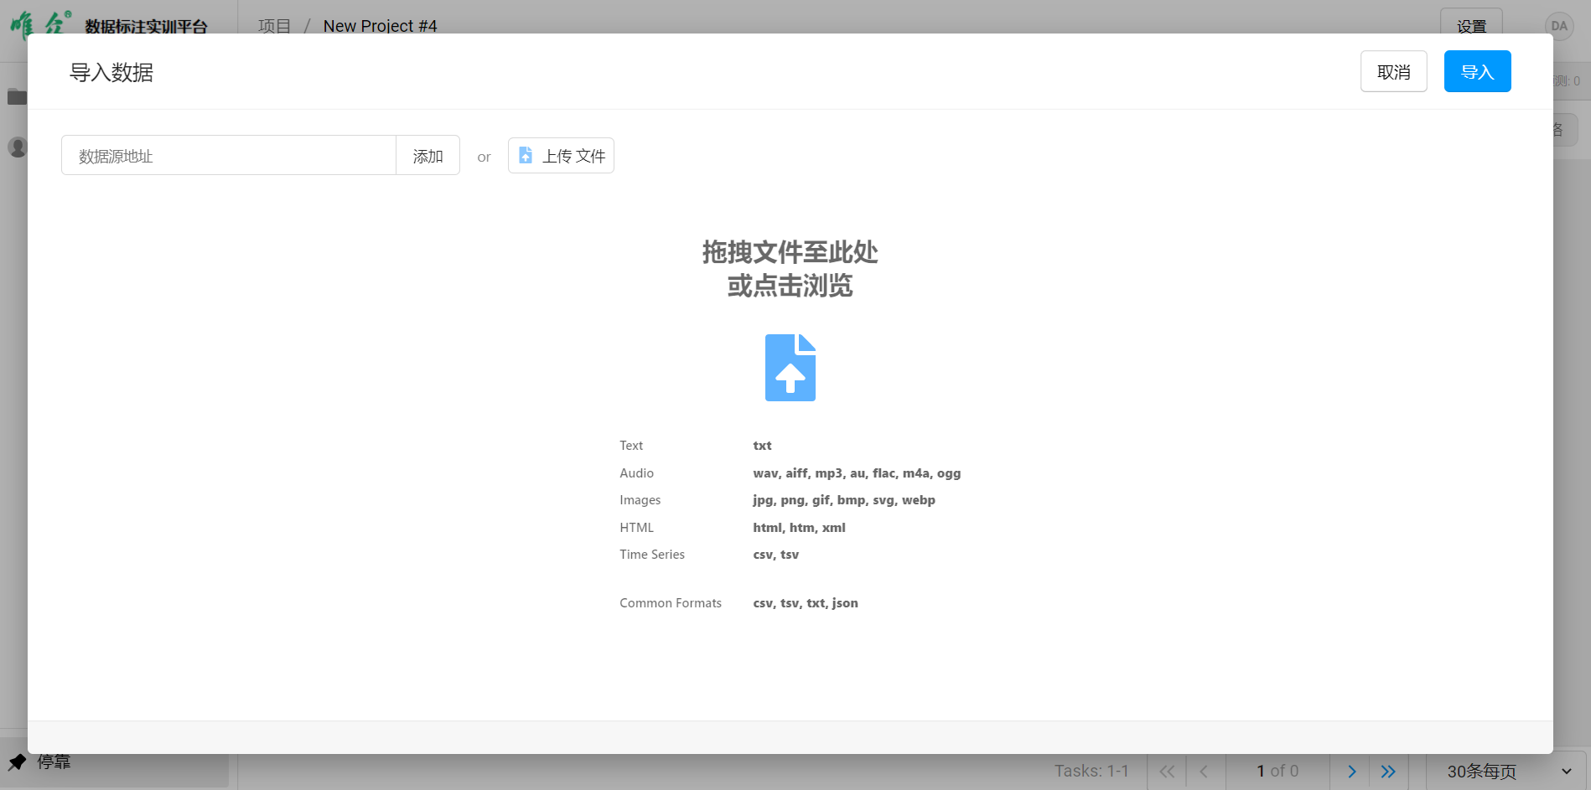Viewport: 1591px width, 790px height.
Task: Jump to first page double arrow
Action: pyautogui.click(x=1166, y=772)
